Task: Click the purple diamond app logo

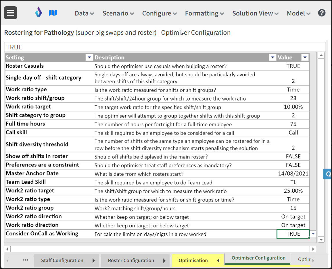Action: pos(39,12)
